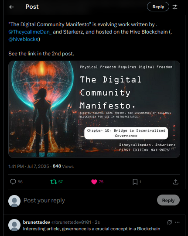Click the brunettedev username
Image resolution: width=188 pixels, height=236 pixels.
[37, 222]
